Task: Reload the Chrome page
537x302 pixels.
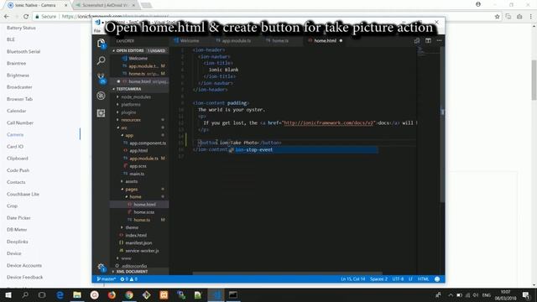Action: click(26, 17)
